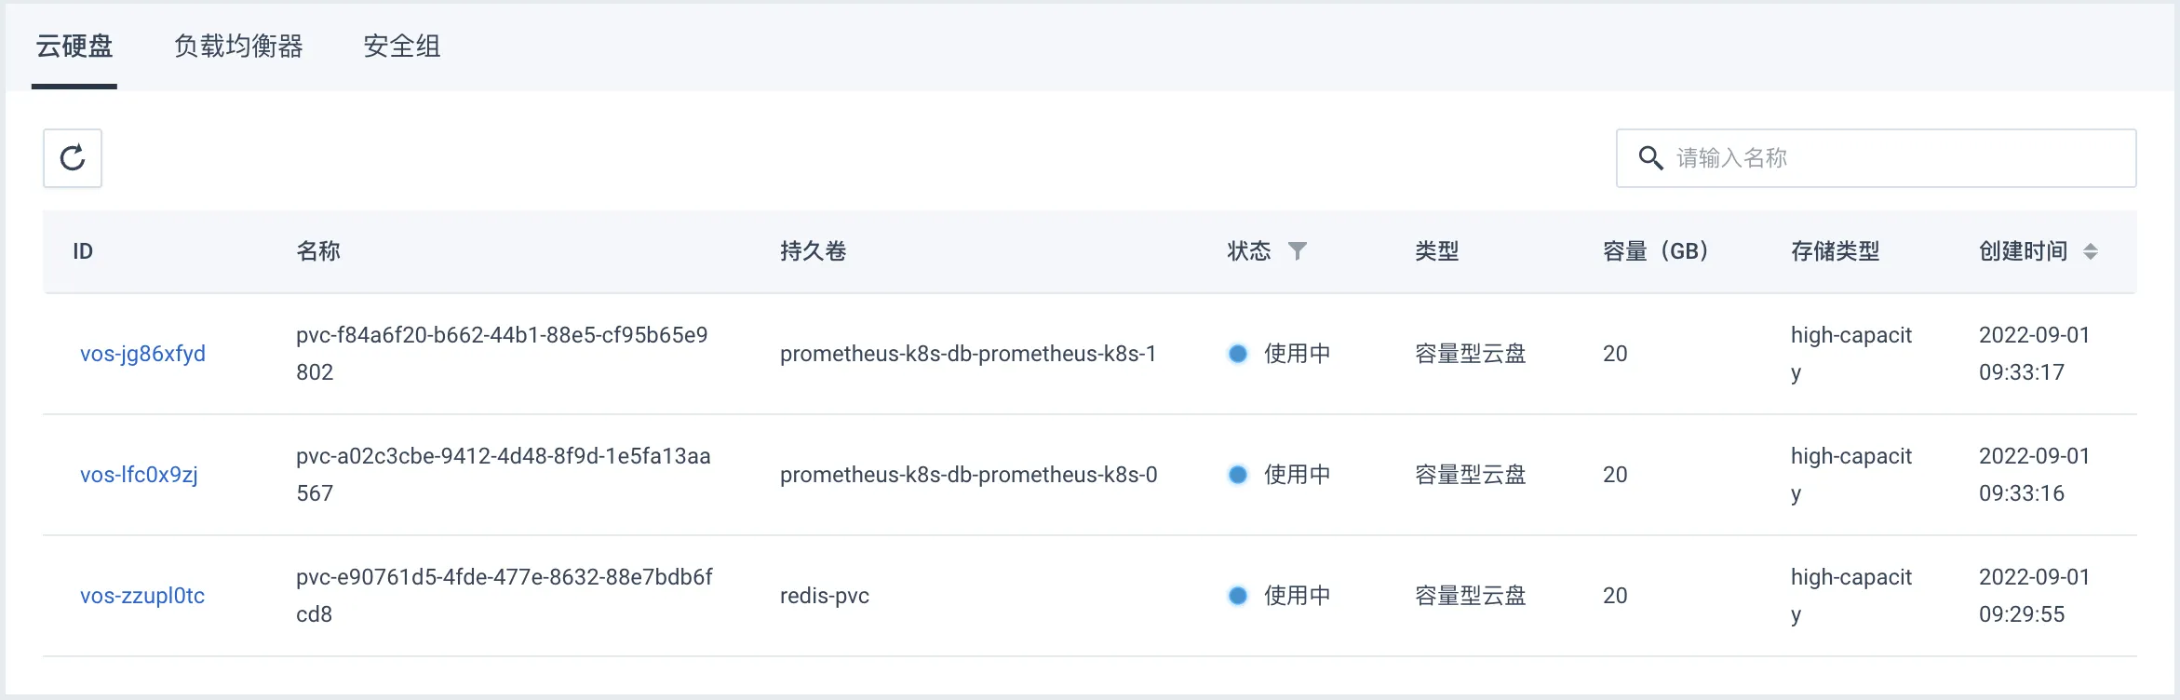Open the 状态 filter funnel icon
Screen dimensions: 2180x700
tap(1297, 250)
